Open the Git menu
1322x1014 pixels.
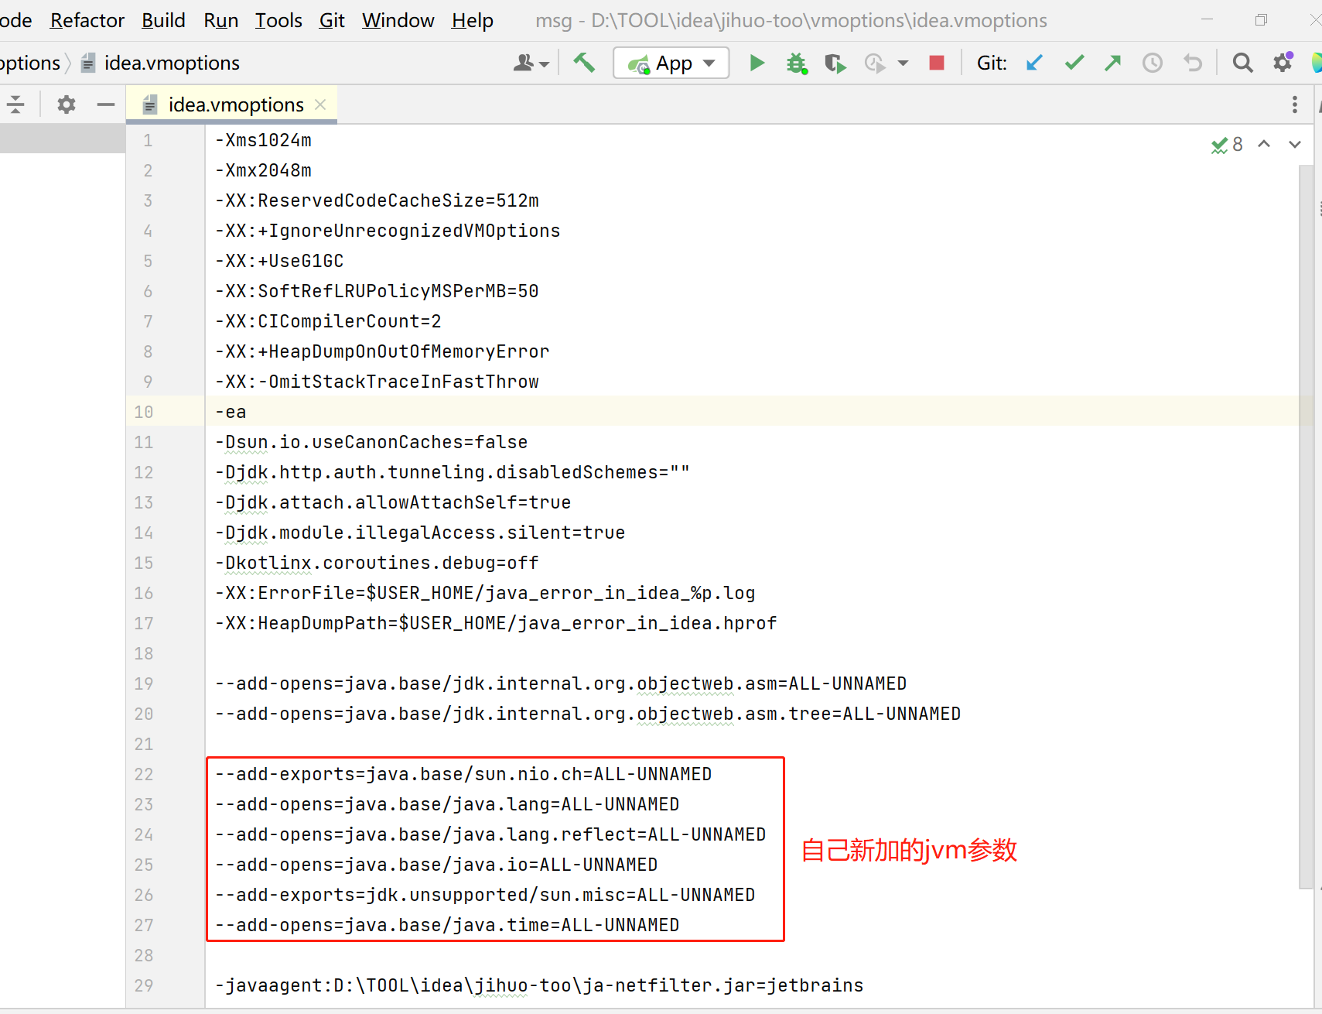[x=331, y=20]
